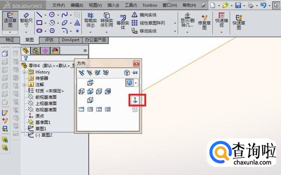The width and height of the screenshot is (281, 175).
Task: Select the Straight Slot sketch tool
Action: [x=40, y=31]
